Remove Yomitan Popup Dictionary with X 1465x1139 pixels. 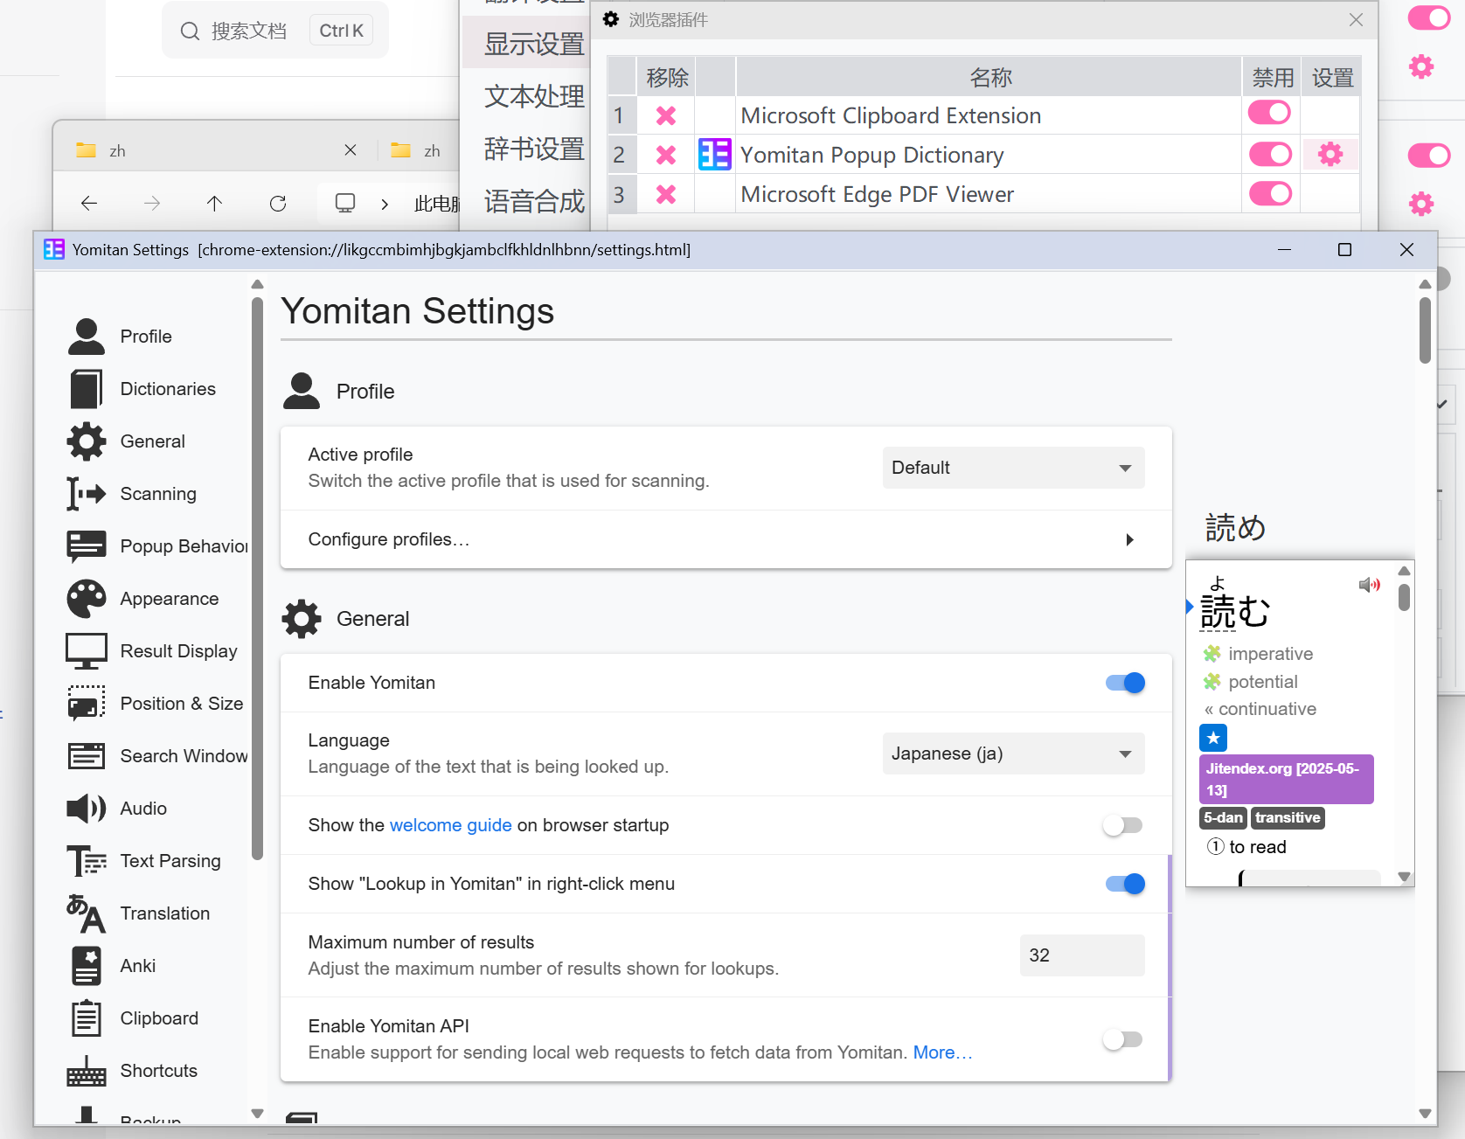(666, 155)
